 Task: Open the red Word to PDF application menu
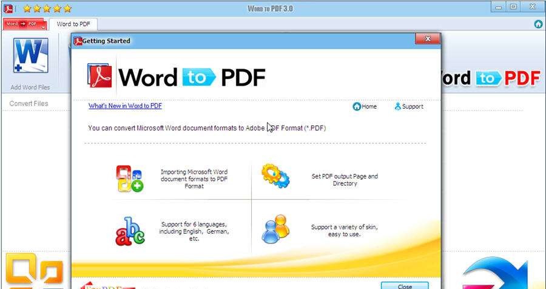click(24, 24)
